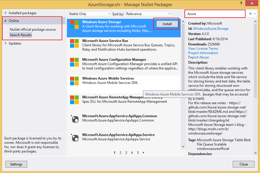Screen dimensions: 260x173
Task: Click the Azure Configuration Manager package logo
Action: point(74,62)
